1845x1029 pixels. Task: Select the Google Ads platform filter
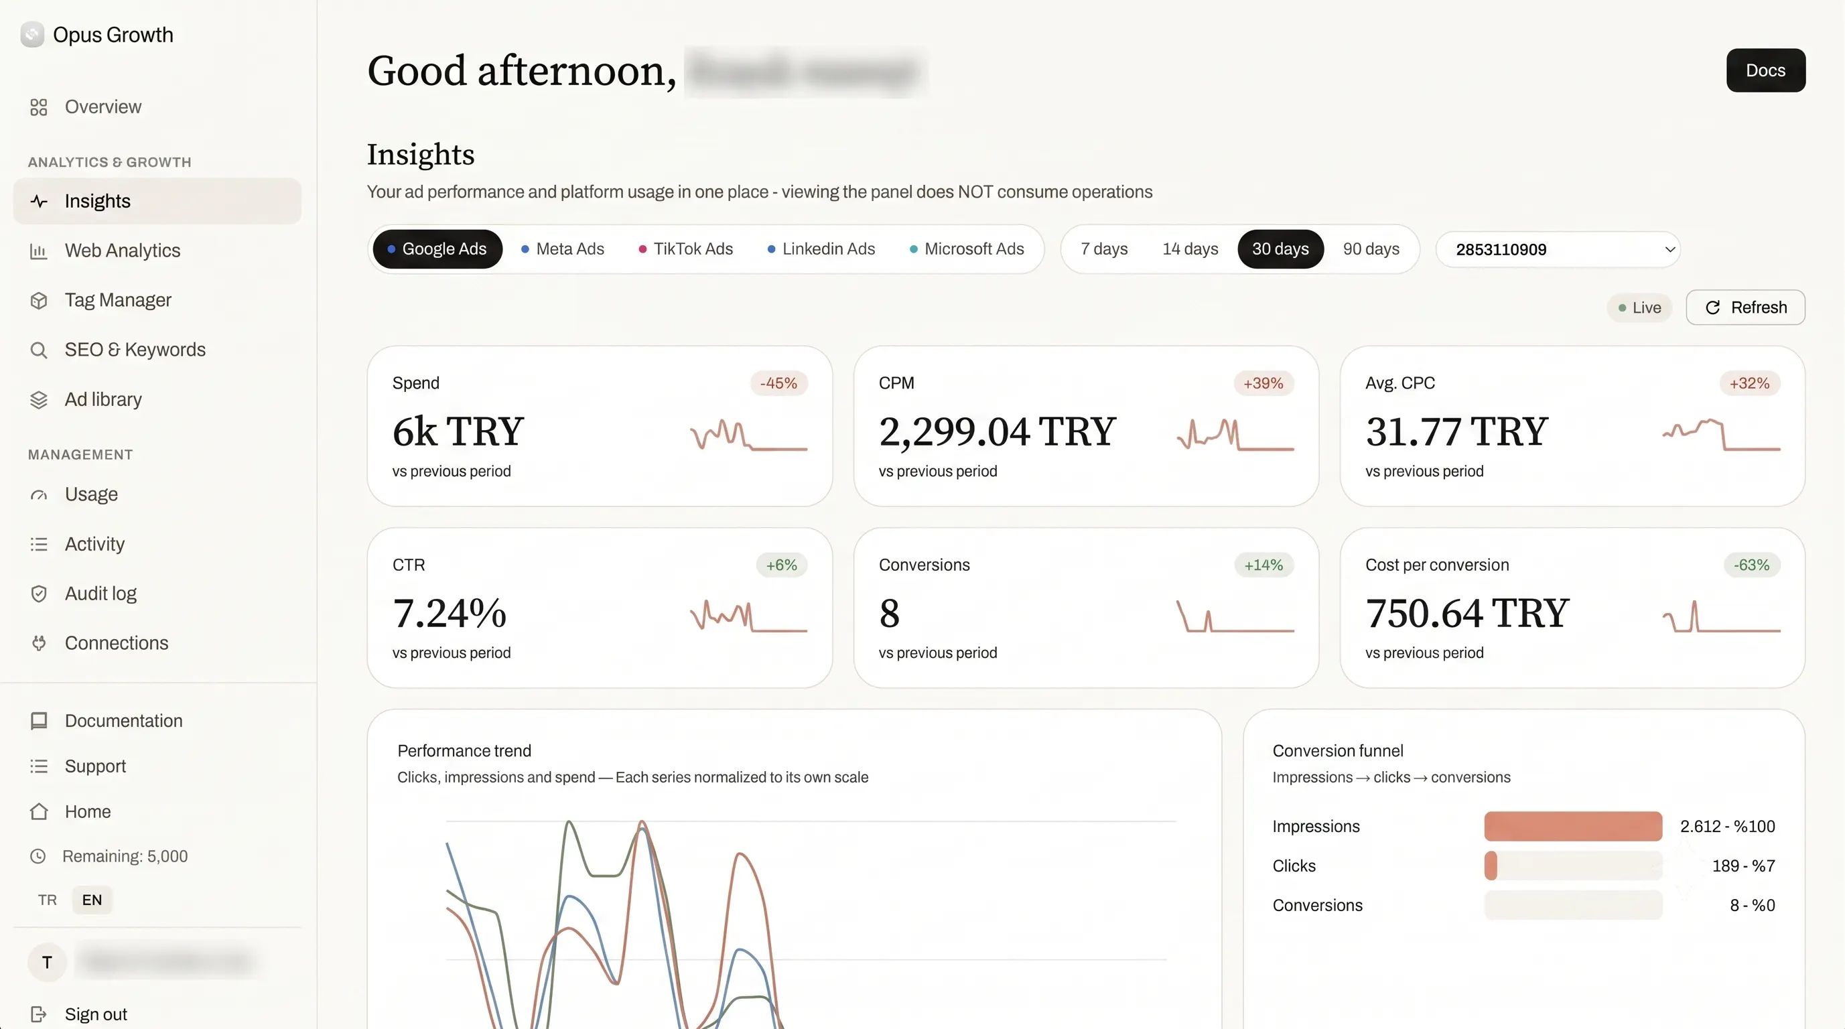pos(437,249)
